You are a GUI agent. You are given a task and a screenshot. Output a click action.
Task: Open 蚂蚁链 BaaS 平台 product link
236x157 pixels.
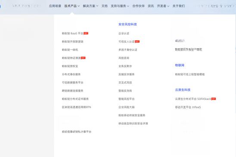click(x=72, y=34)
